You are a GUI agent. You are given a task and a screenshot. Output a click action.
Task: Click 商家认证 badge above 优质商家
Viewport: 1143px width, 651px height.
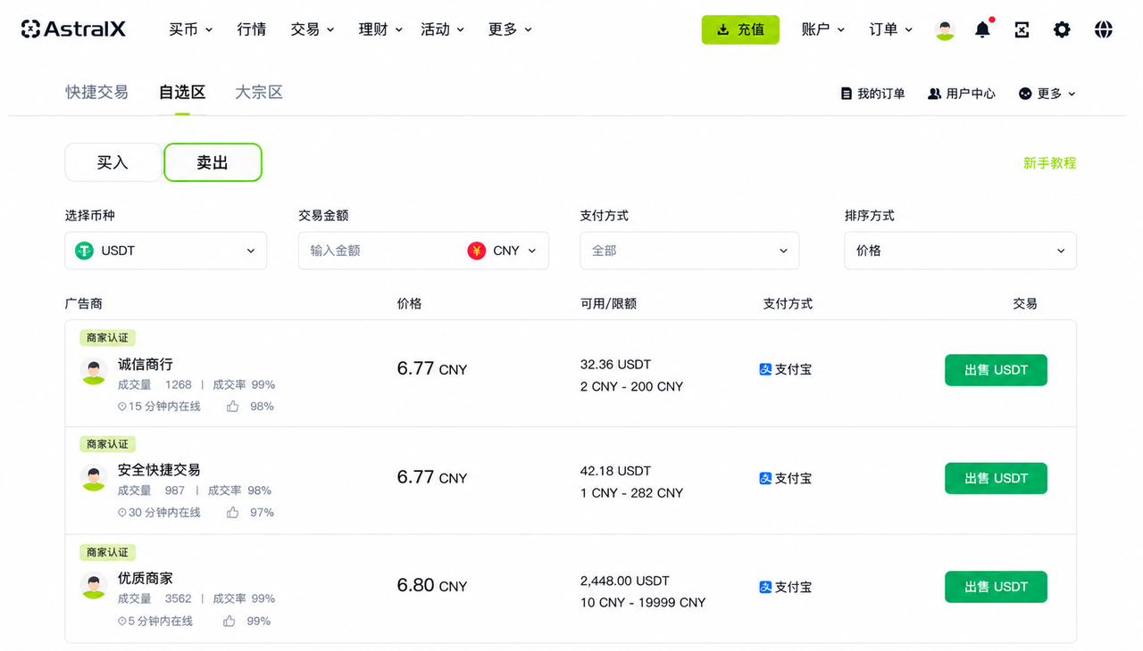point(107,553)
